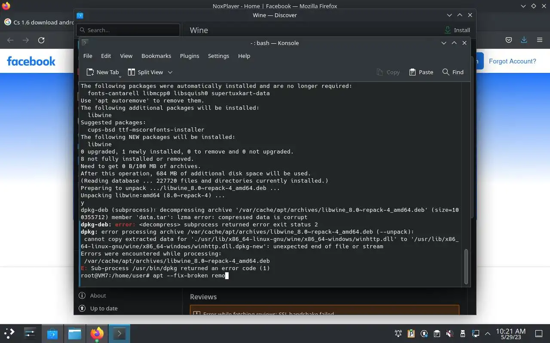Expand hidden system tray icons
Viewport: 550px width, 343px height.
click(x=488, y=334)
